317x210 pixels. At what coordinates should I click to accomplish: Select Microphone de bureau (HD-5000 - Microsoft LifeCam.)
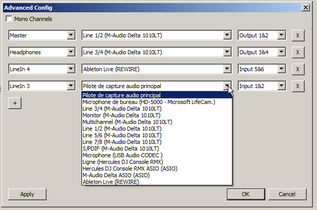click(x=157, y=102)
